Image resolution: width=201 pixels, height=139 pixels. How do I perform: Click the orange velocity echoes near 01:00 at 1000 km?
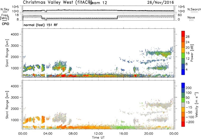pos(29,120)
